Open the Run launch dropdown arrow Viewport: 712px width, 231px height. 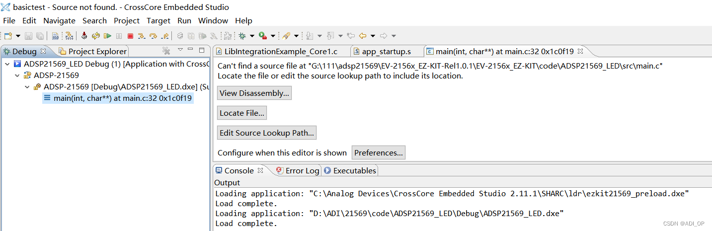[273, 36]
